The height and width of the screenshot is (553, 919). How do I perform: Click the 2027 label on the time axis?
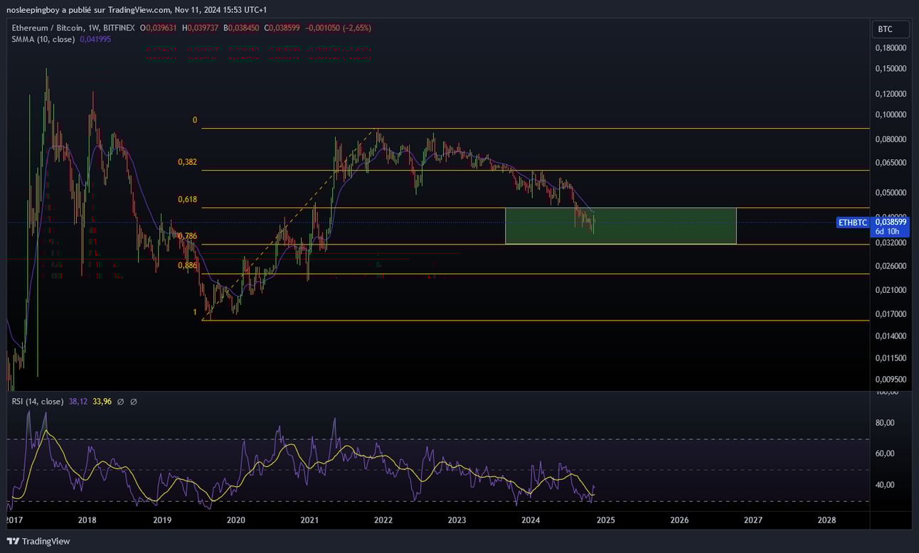pos(753,520)
